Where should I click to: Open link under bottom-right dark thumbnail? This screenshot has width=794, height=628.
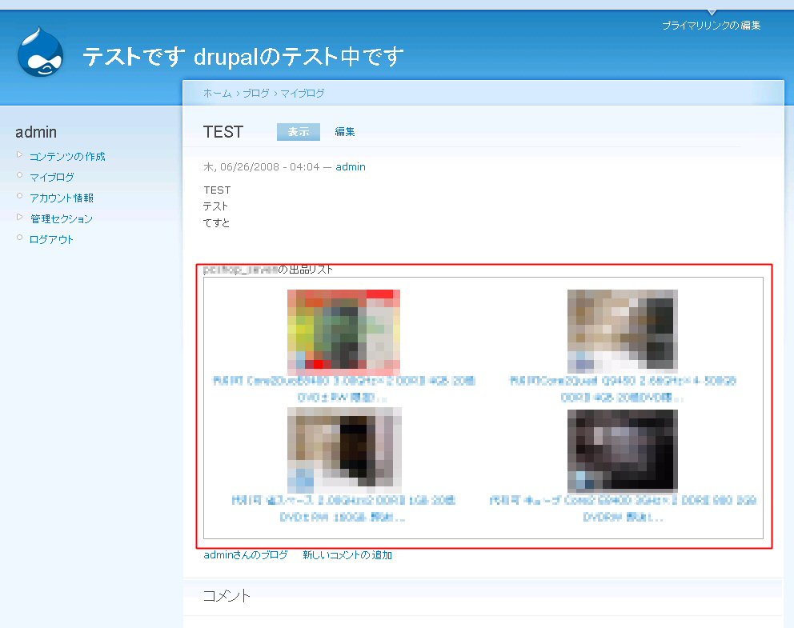click(x=623, y=509)
